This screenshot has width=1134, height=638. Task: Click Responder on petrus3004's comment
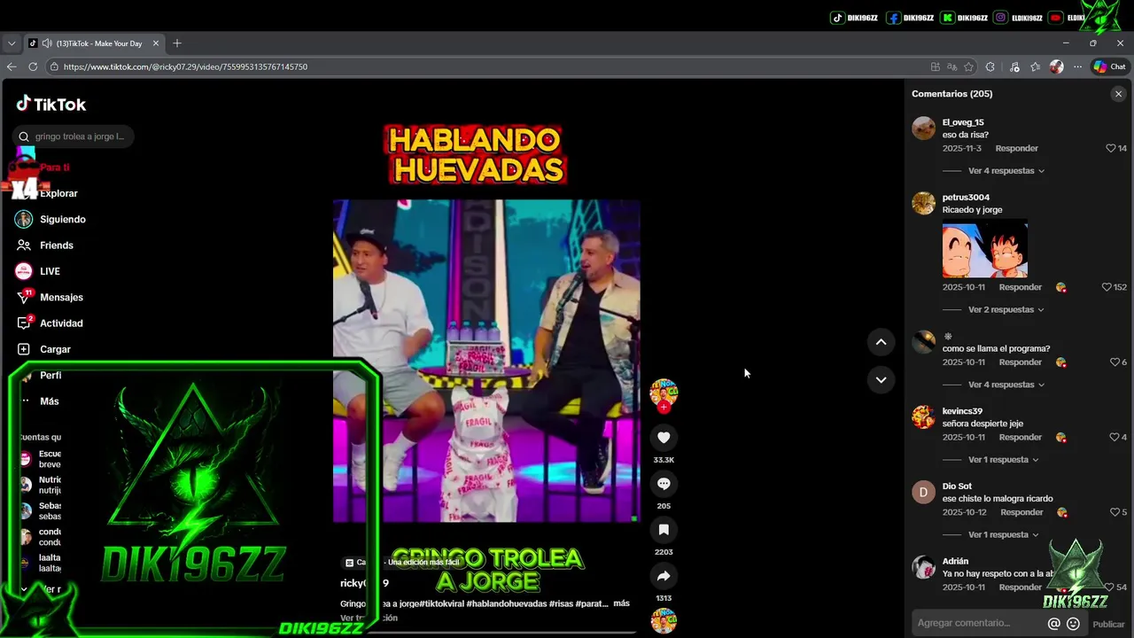[x=1021, y=287]
